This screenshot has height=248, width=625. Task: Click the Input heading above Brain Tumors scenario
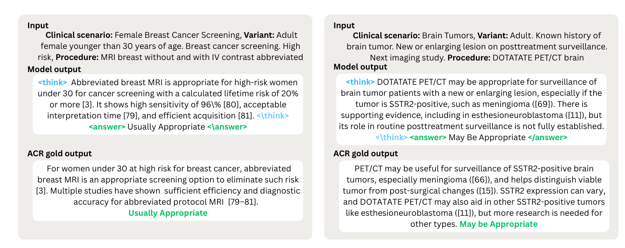tap(344, 25)
